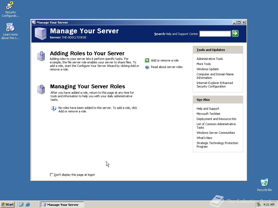Focus the Search Help and Support Center field

coord(215,34)
